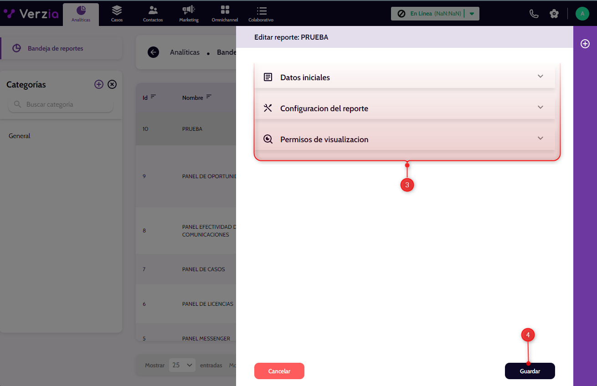Select the General category
This screenshot has width=597, height=386.
tap(20, 136)
